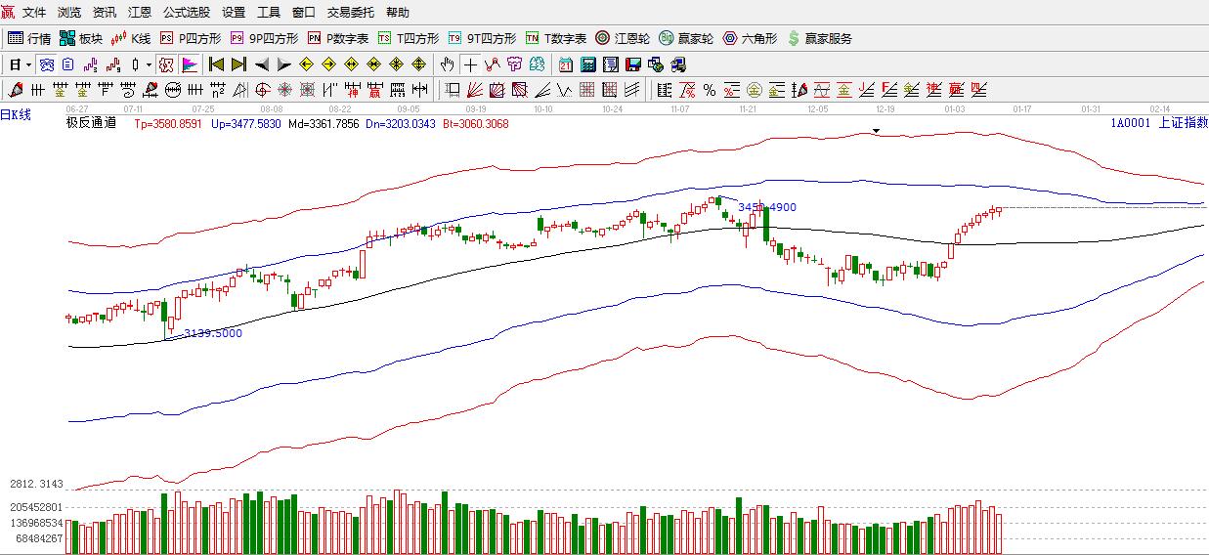The height and width of the screenshot is (555, 1209).
Task: Jump to first bar with yellow-green arrow
Action: [x=216, y=65]
